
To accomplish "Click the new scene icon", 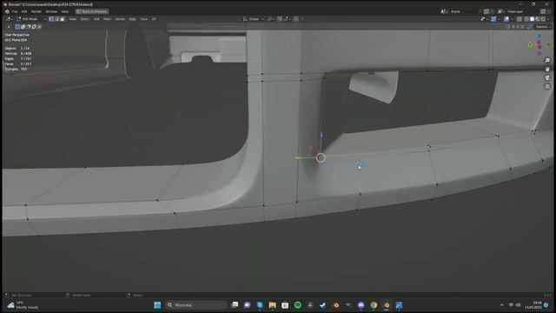I will click(486, 11).
